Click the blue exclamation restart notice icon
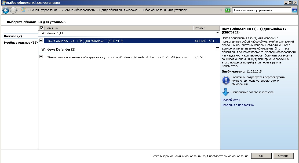 [x=226, y=80]
